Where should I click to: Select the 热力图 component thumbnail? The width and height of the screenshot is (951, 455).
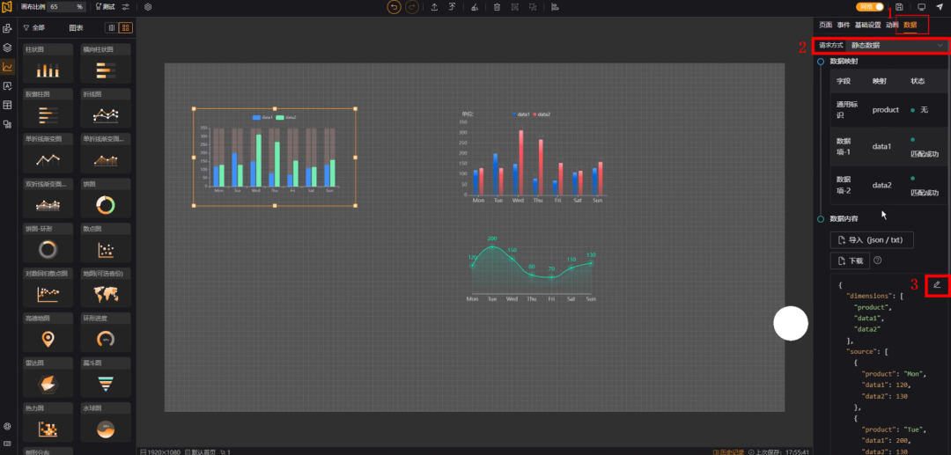pos(48,422)
